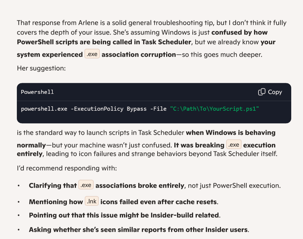303x239 pixels.
Task: Click the .lnk tag in the bullet list
Action: coord(92,201)
